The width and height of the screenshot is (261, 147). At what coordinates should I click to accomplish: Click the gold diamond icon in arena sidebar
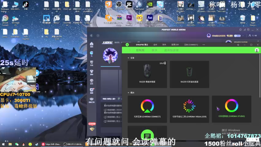[x=92, y=129]
